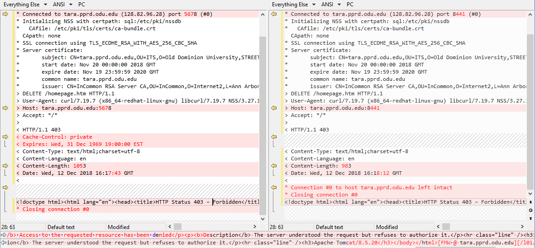
Task: Click right pane PC line ending label
Action: [350, 5]
